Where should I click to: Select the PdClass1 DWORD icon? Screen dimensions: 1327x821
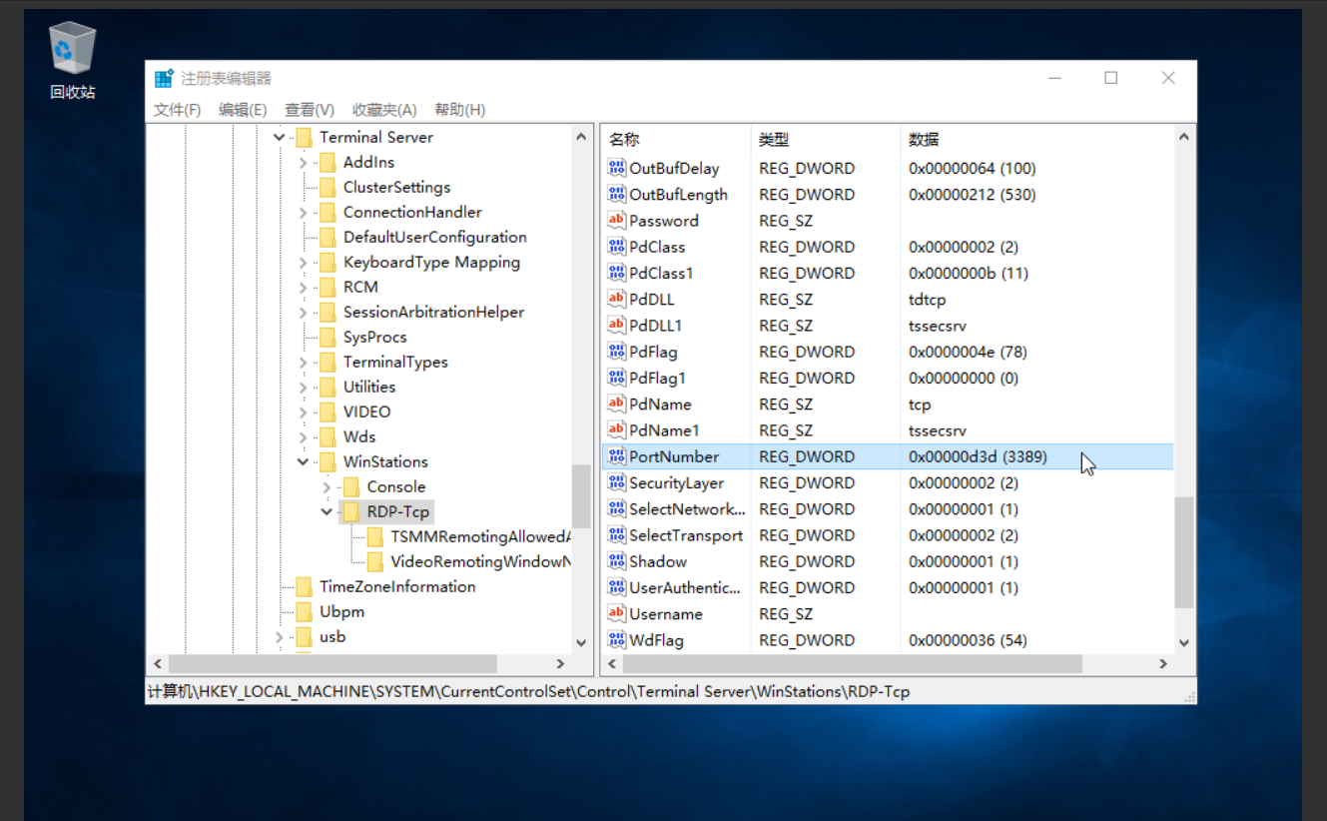click(617, 273)
